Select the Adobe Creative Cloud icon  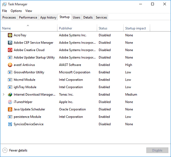[10, 50]
